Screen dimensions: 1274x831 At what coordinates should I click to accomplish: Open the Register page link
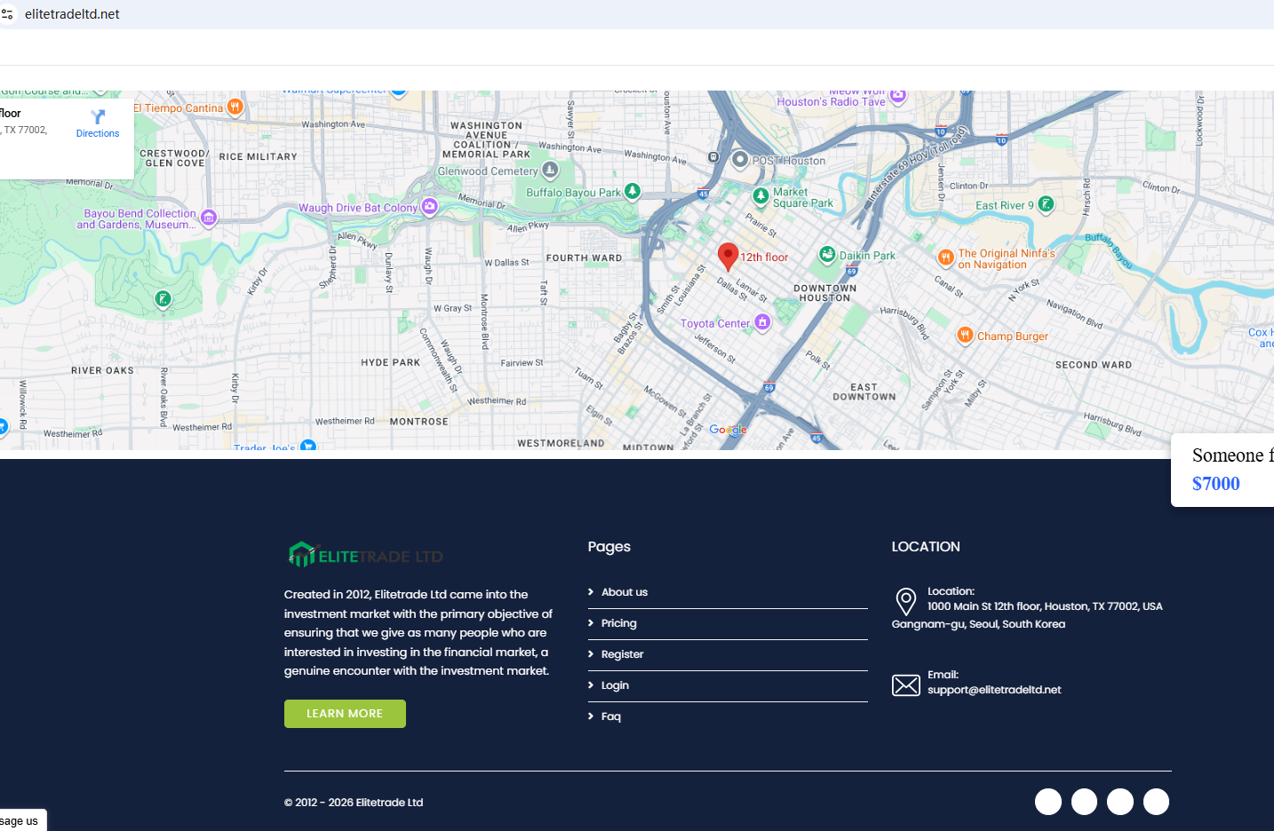point(622,654)
